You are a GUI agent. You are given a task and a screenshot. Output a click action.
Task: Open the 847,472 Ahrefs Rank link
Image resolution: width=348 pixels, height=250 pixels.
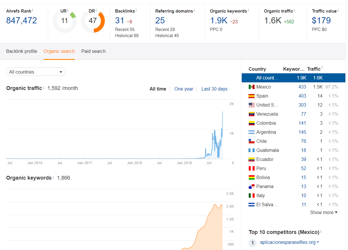(22, 21)
